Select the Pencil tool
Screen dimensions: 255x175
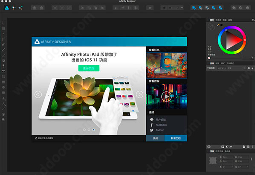click(x=3, y=50)
